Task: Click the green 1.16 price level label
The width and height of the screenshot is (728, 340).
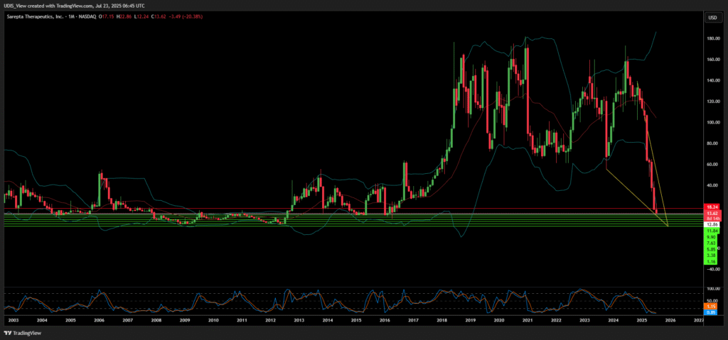Action: [710, 262]
